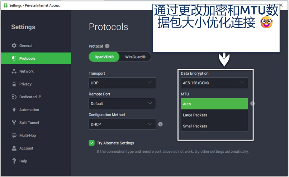
Task: Click the Network nodes icon
Action: (x=14, y=71)
